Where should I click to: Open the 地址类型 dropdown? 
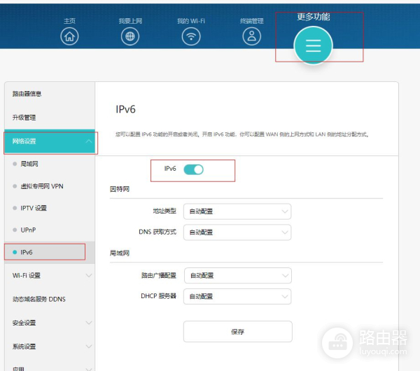tap(237, 211)
